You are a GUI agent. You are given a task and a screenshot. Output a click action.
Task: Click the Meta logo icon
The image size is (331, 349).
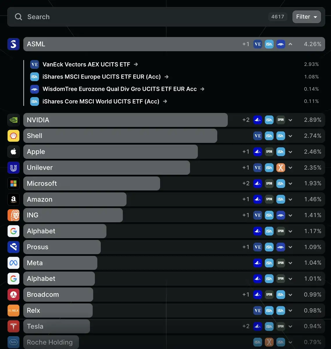13,263
